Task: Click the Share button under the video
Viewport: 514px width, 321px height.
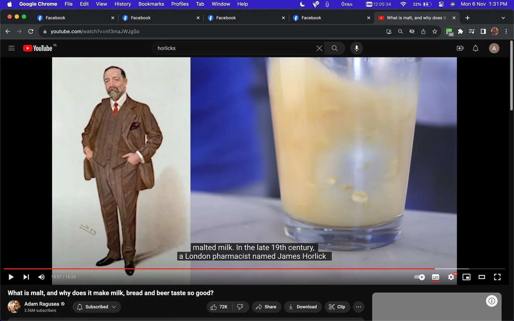Action: point(266,307)
